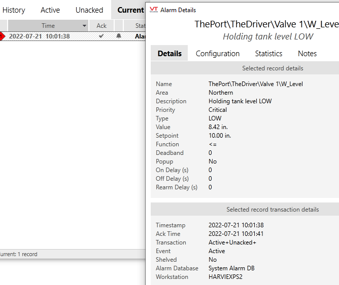Click the bell icon in the alarm row
Screen dimensions: 339x285
click(119, 36)
